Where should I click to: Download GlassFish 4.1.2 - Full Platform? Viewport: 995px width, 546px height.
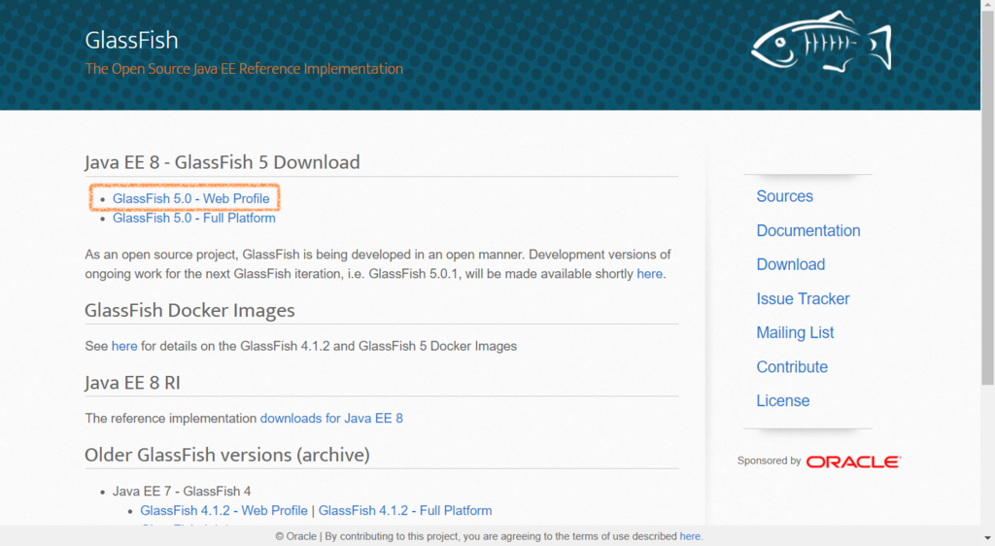tap(405, 510)
